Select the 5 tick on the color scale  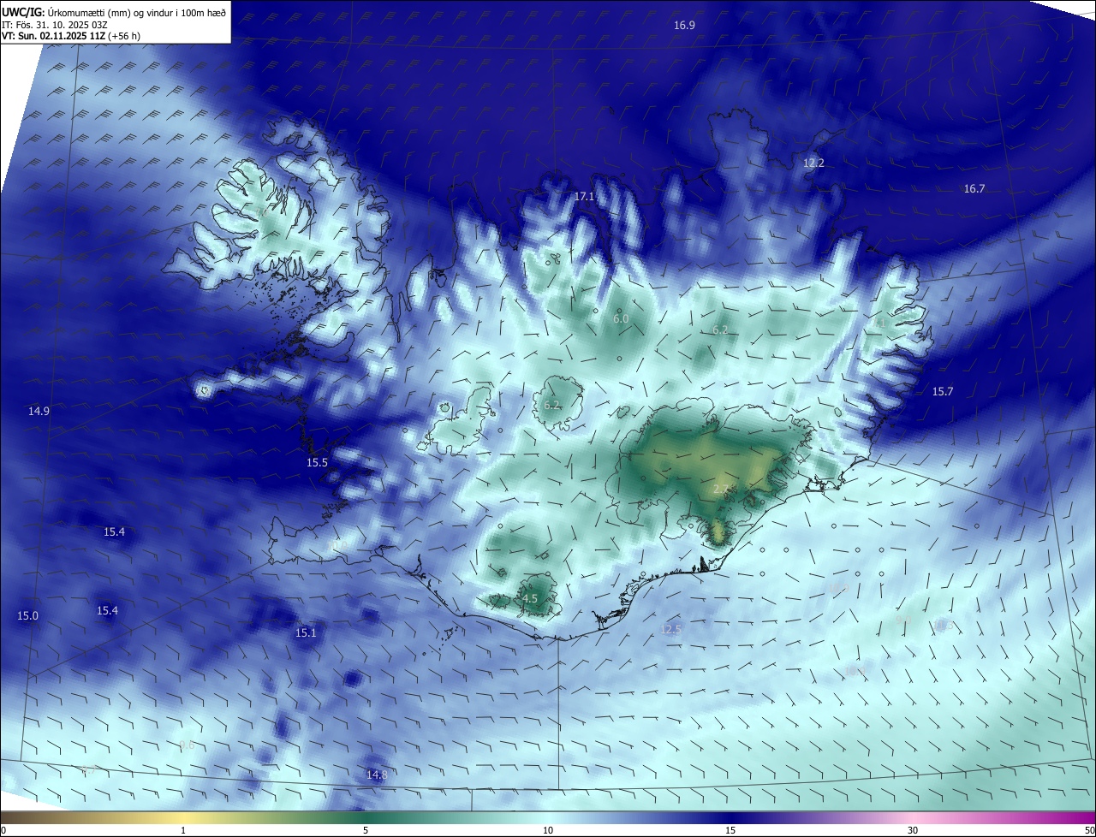(x=366, y=830)
